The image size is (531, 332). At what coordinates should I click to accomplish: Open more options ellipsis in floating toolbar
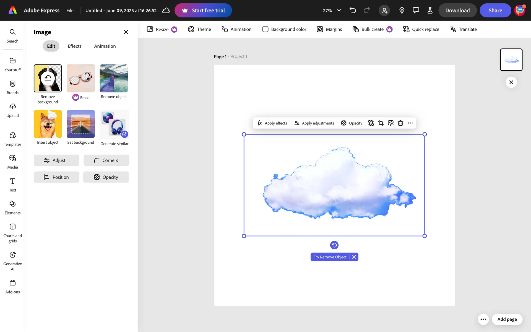(x=410, y=123)
